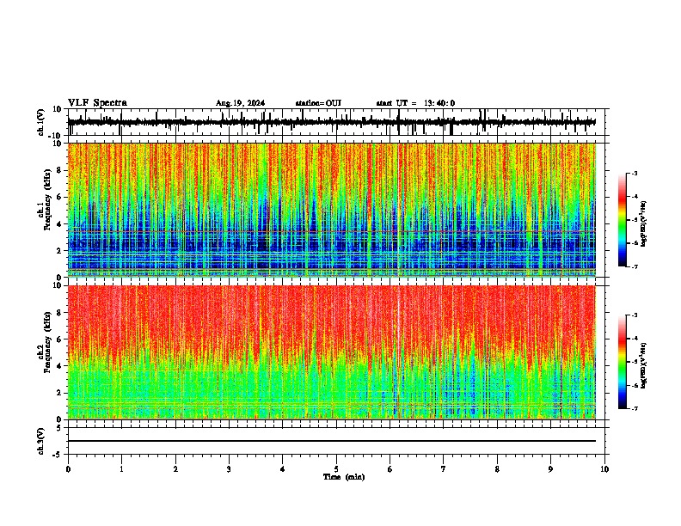The image size is (681, 526).
Task: Click the "-3" label on ch.2 colorbar
Action: pos(634,315)
